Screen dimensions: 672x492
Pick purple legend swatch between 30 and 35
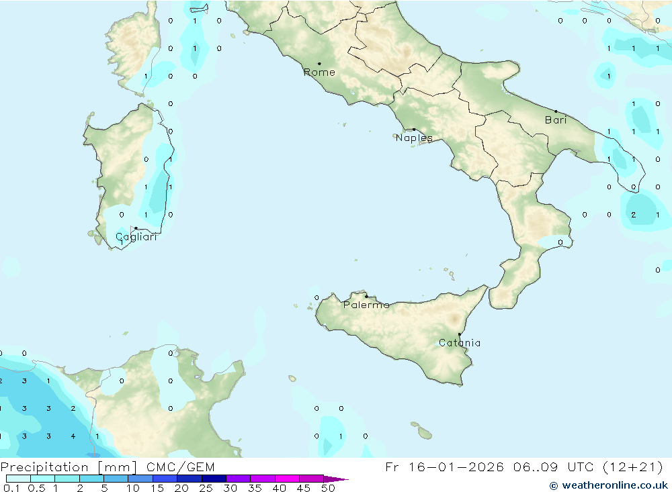pyautogui.click(x=239, y=479)
